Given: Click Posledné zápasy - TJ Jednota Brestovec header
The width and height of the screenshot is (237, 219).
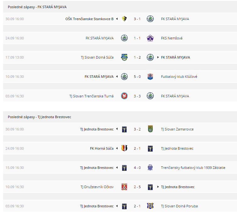Looking at the screenshot, I should point(40,117).
